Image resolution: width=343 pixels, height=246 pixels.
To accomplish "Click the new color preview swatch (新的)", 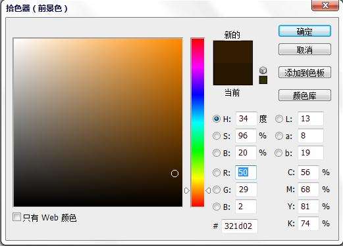I will [233, 52].
